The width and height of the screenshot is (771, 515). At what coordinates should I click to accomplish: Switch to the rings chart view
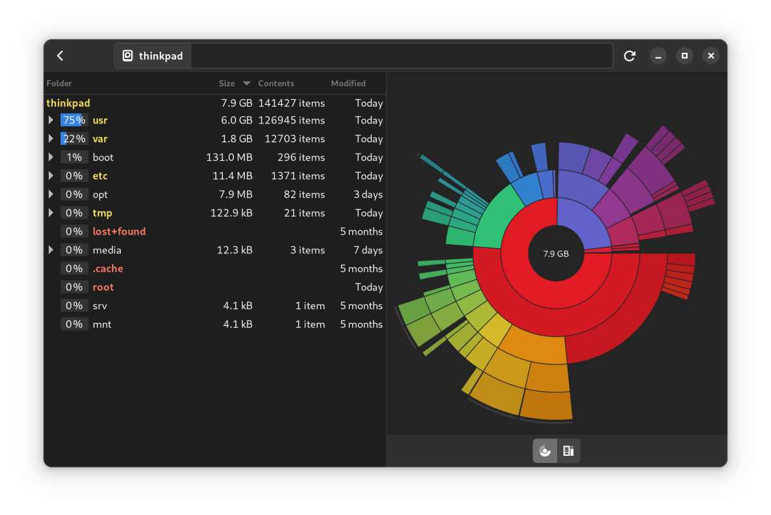pos(545,451)
